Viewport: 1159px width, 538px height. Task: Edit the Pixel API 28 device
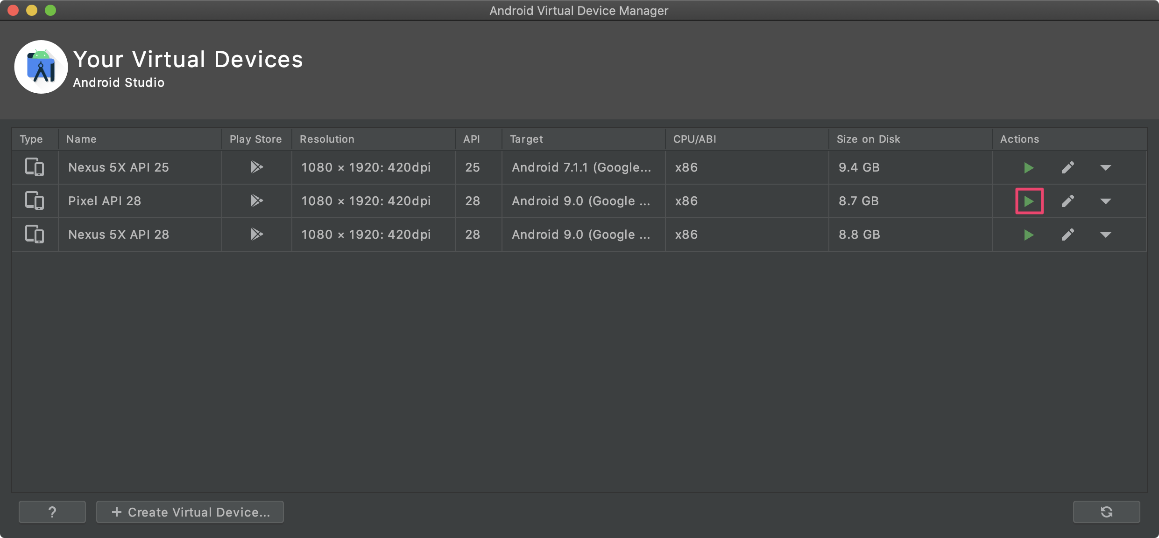[1068, 201]
